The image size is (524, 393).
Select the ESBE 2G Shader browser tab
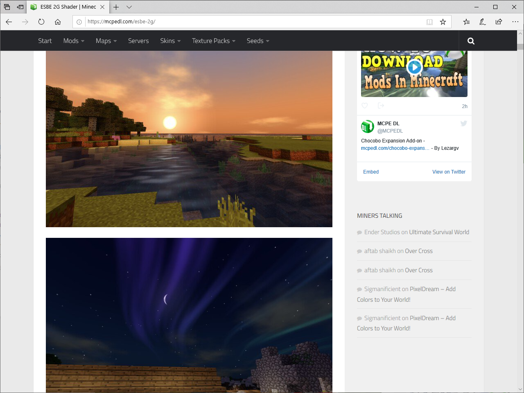(68, 7)
